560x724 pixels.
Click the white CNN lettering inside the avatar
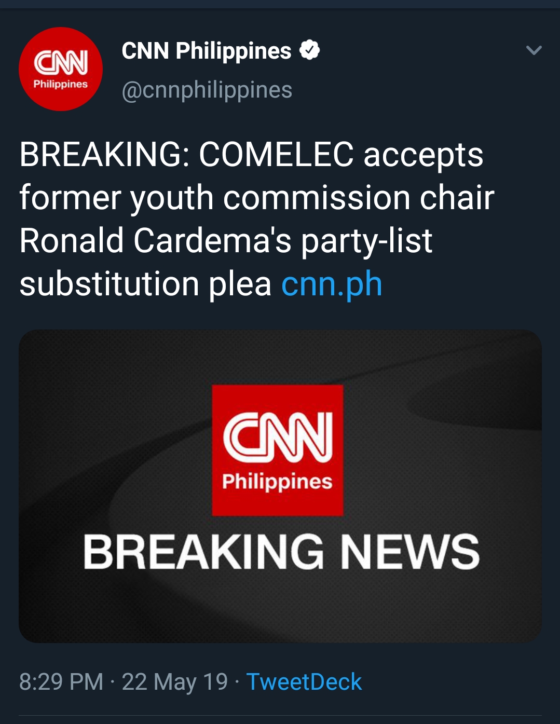61,62
